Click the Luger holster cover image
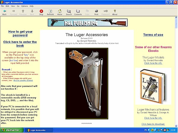178x133 pixels. click(87, 84)
